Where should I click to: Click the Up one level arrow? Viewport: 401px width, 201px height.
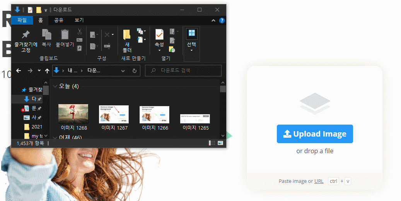47,71
